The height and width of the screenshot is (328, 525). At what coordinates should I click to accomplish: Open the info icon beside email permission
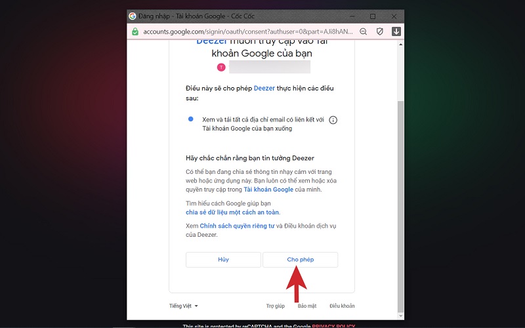[x=333, y=120]
